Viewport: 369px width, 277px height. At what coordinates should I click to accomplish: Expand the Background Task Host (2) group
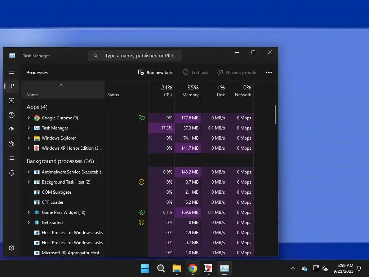29,182
